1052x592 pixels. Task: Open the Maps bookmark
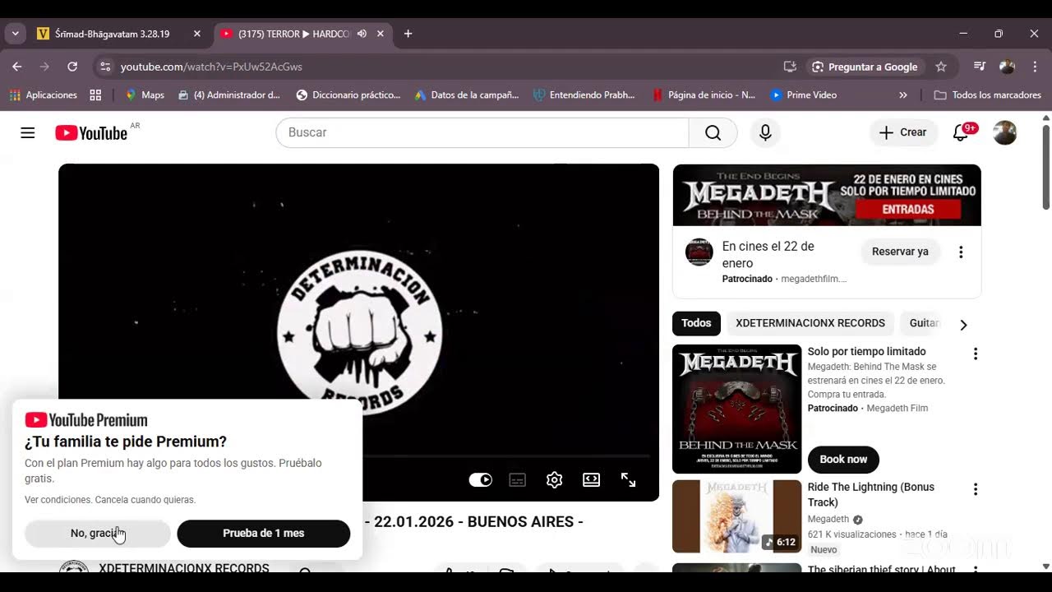click(145, 95)
